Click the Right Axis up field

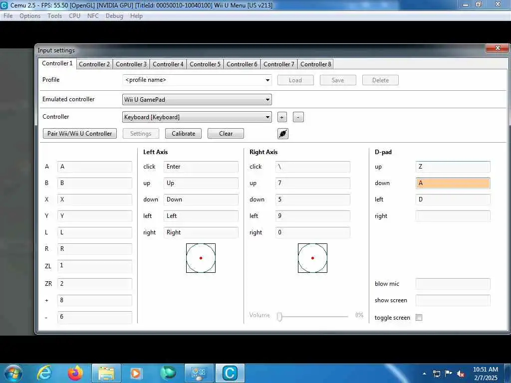[x=313, y=183]
